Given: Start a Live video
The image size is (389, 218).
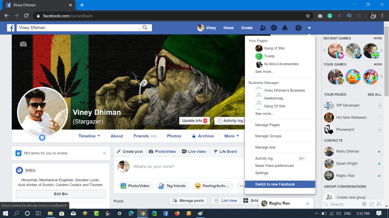Looking at the screenshot, I should [x=194, y=151].
